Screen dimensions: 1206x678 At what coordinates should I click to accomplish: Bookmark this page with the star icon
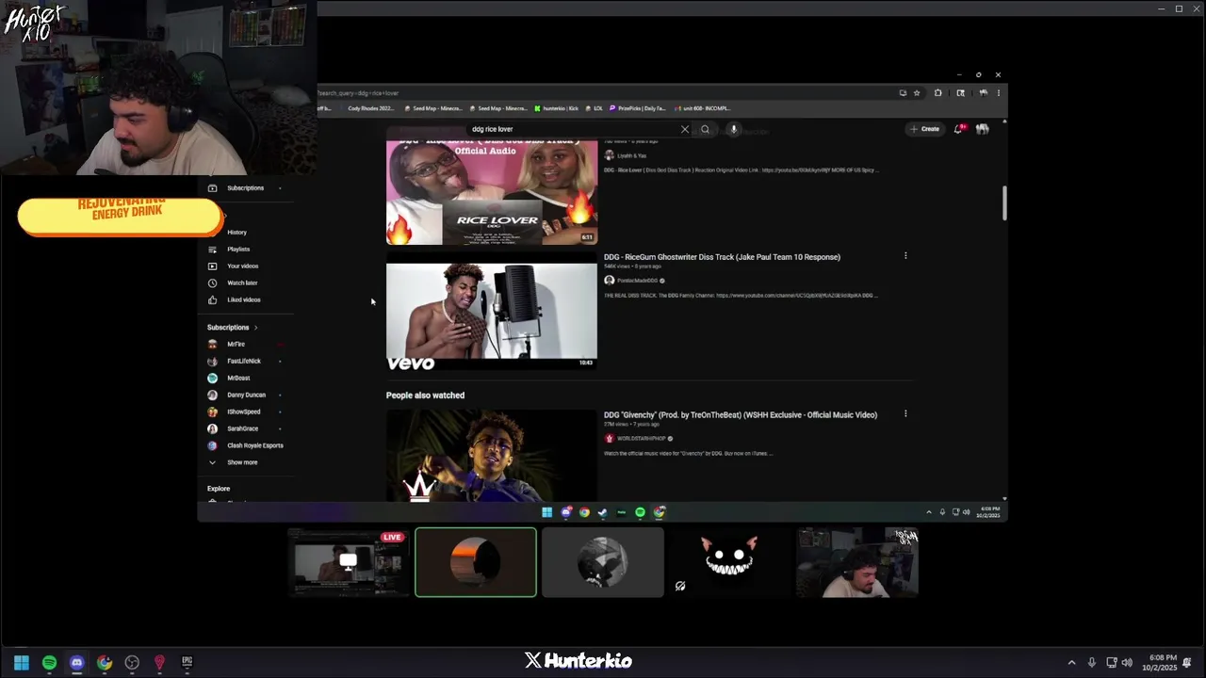[917, 93]
